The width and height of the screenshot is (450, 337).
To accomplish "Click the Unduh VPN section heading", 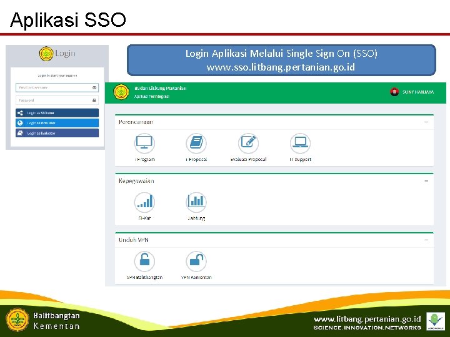I will [134, 240].
